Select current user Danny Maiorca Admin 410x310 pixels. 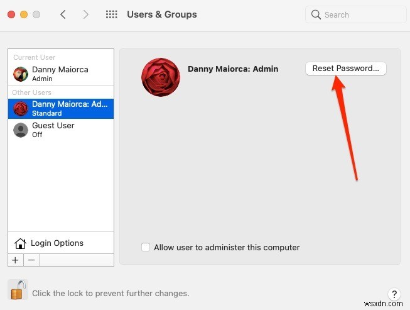pyautogui.click(x=61, y=74)
